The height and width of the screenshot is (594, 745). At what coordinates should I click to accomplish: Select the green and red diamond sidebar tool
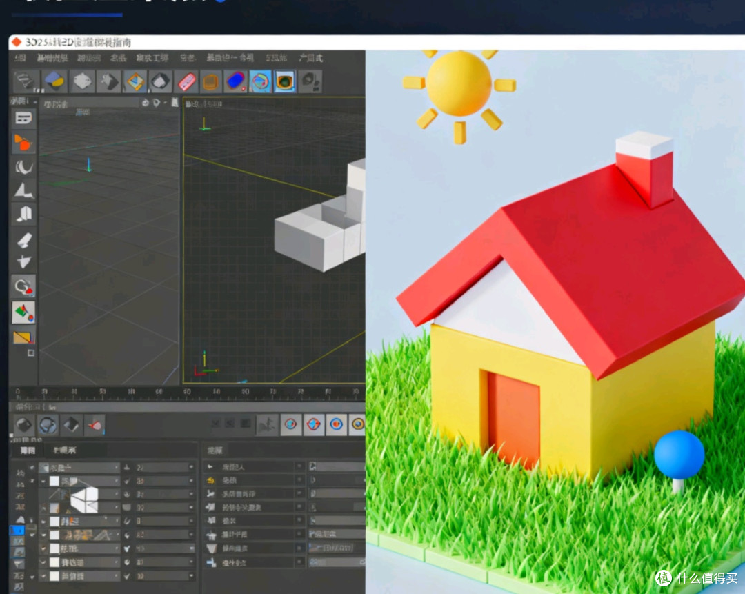23,313
